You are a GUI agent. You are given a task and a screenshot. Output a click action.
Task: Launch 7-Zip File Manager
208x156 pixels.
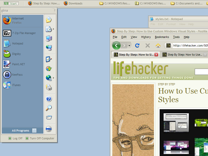tap(23, 33)
